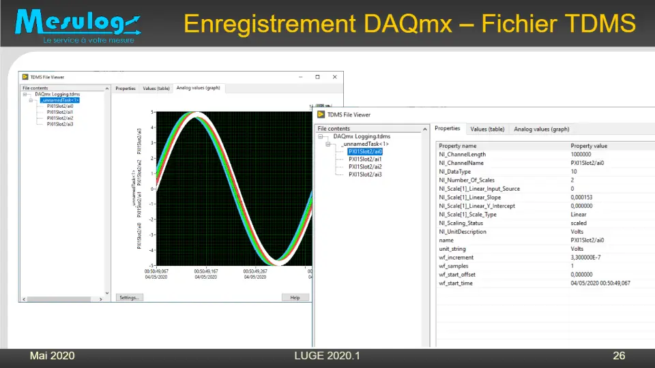This screenshot has height=368, width=655.
Task: Select PXI1Slot2/ai0 in back window tree
Action: tap(60, 106)
